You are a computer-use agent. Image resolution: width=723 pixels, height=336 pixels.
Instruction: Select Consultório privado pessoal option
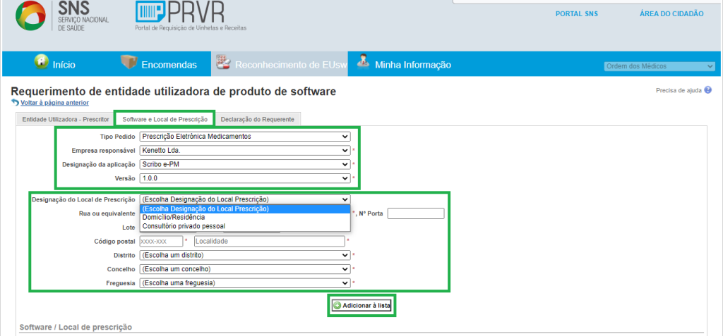[x=184, y=227]
